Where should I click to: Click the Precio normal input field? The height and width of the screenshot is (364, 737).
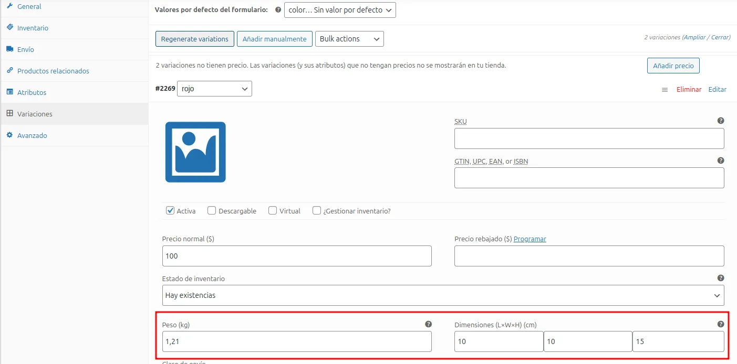pyautogui.click(x=297, y=256)
